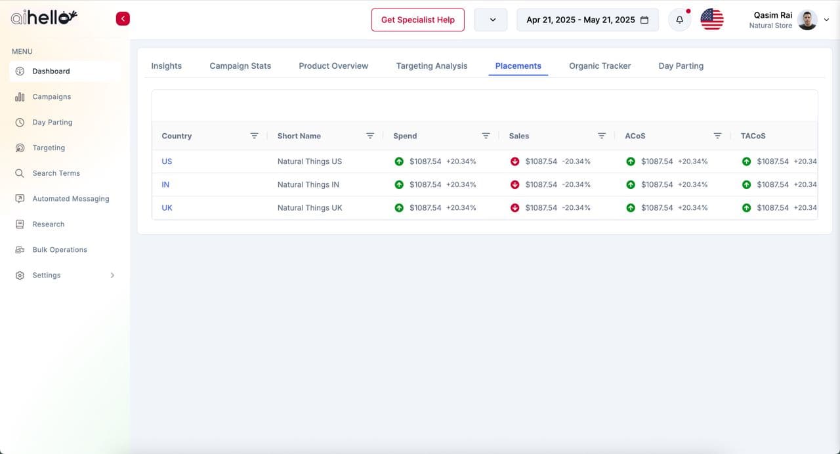Go to Automated Messaging in sidebar

tap(70, 199)
